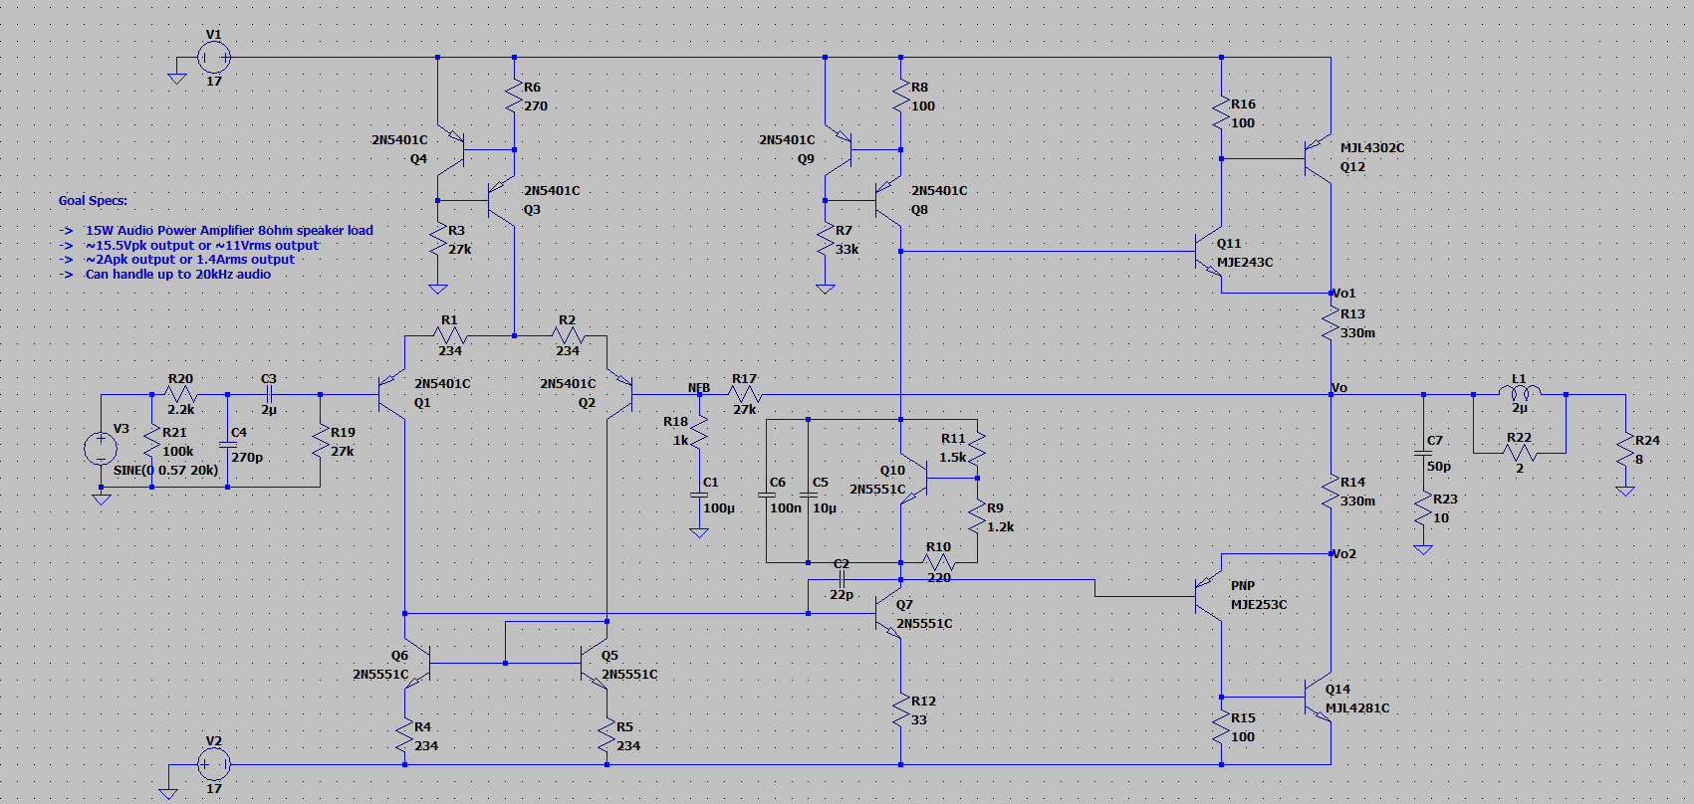Select resistor R19 symbol
Viewport: 1694px width, 804px height.
pos(320,442)
